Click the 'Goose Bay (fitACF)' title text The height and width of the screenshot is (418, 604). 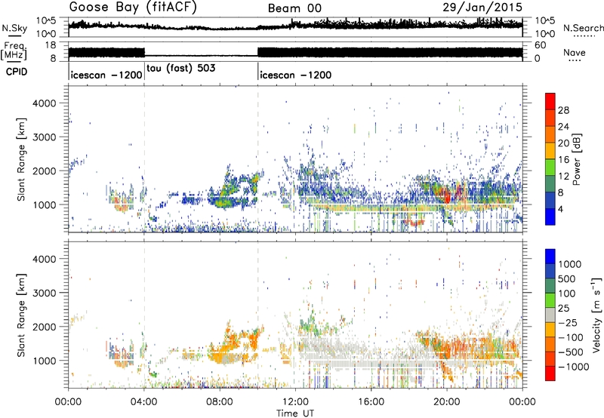[x=133, y=7]
